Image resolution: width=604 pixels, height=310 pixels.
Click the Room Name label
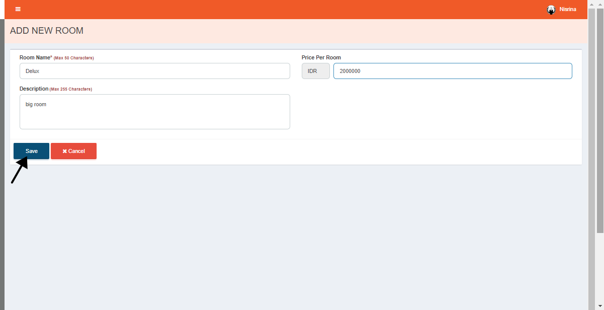click(35, 57)
